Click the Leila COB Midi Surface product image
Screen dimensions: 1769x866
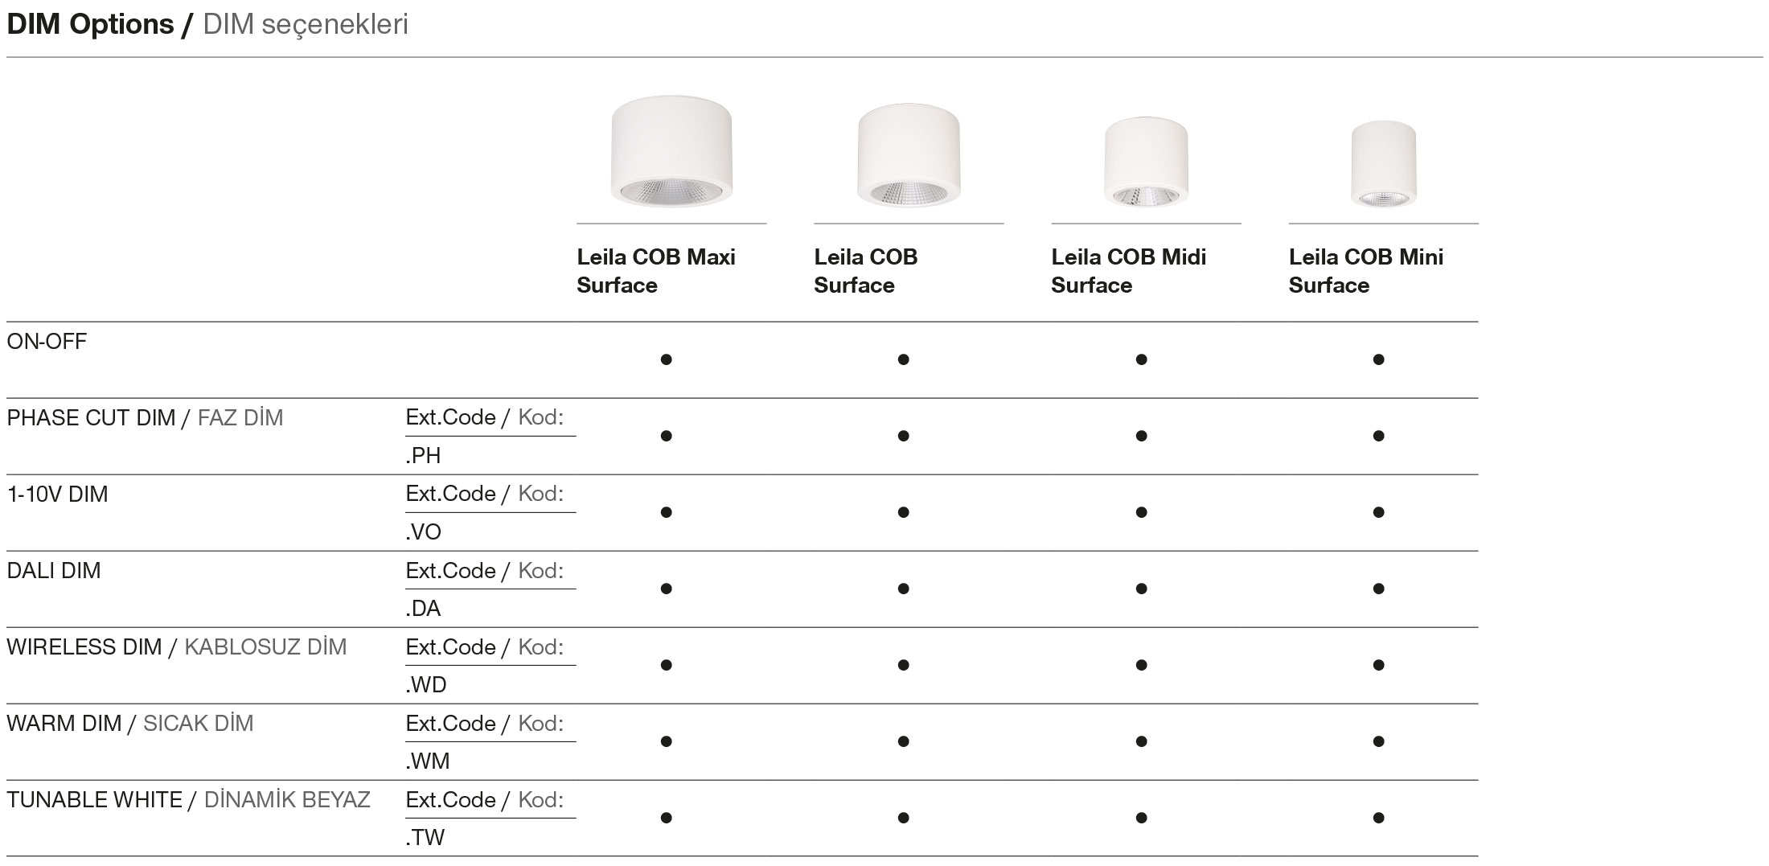pos(1146,162)
